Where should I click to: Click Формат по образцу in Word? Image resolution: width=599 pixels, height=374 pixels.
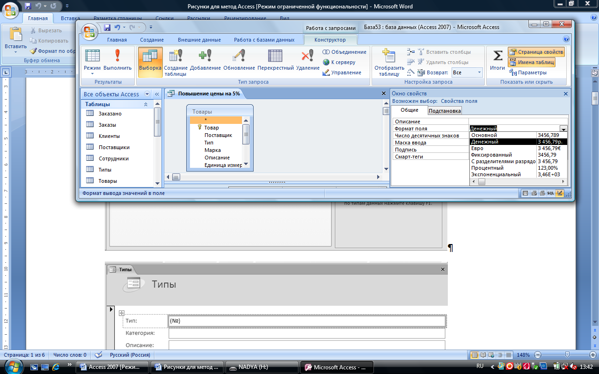point(53,51)
